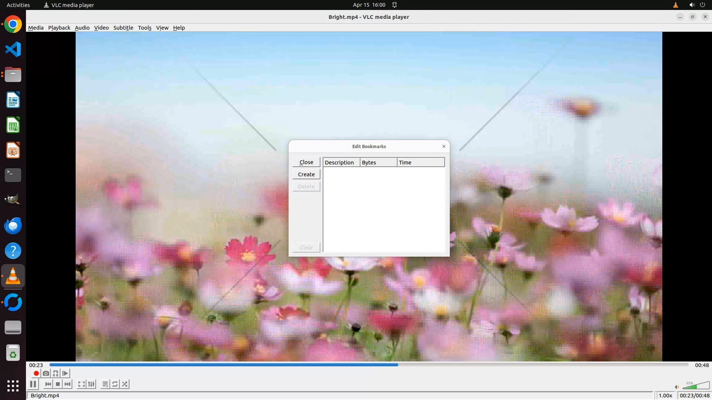
Task: Toggle the loop repeat mode
Action: click(x=115, y=384)
